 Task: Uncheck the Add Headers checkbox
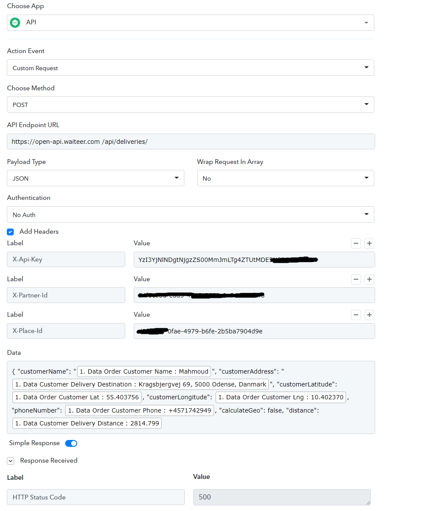tap(10, 232)
